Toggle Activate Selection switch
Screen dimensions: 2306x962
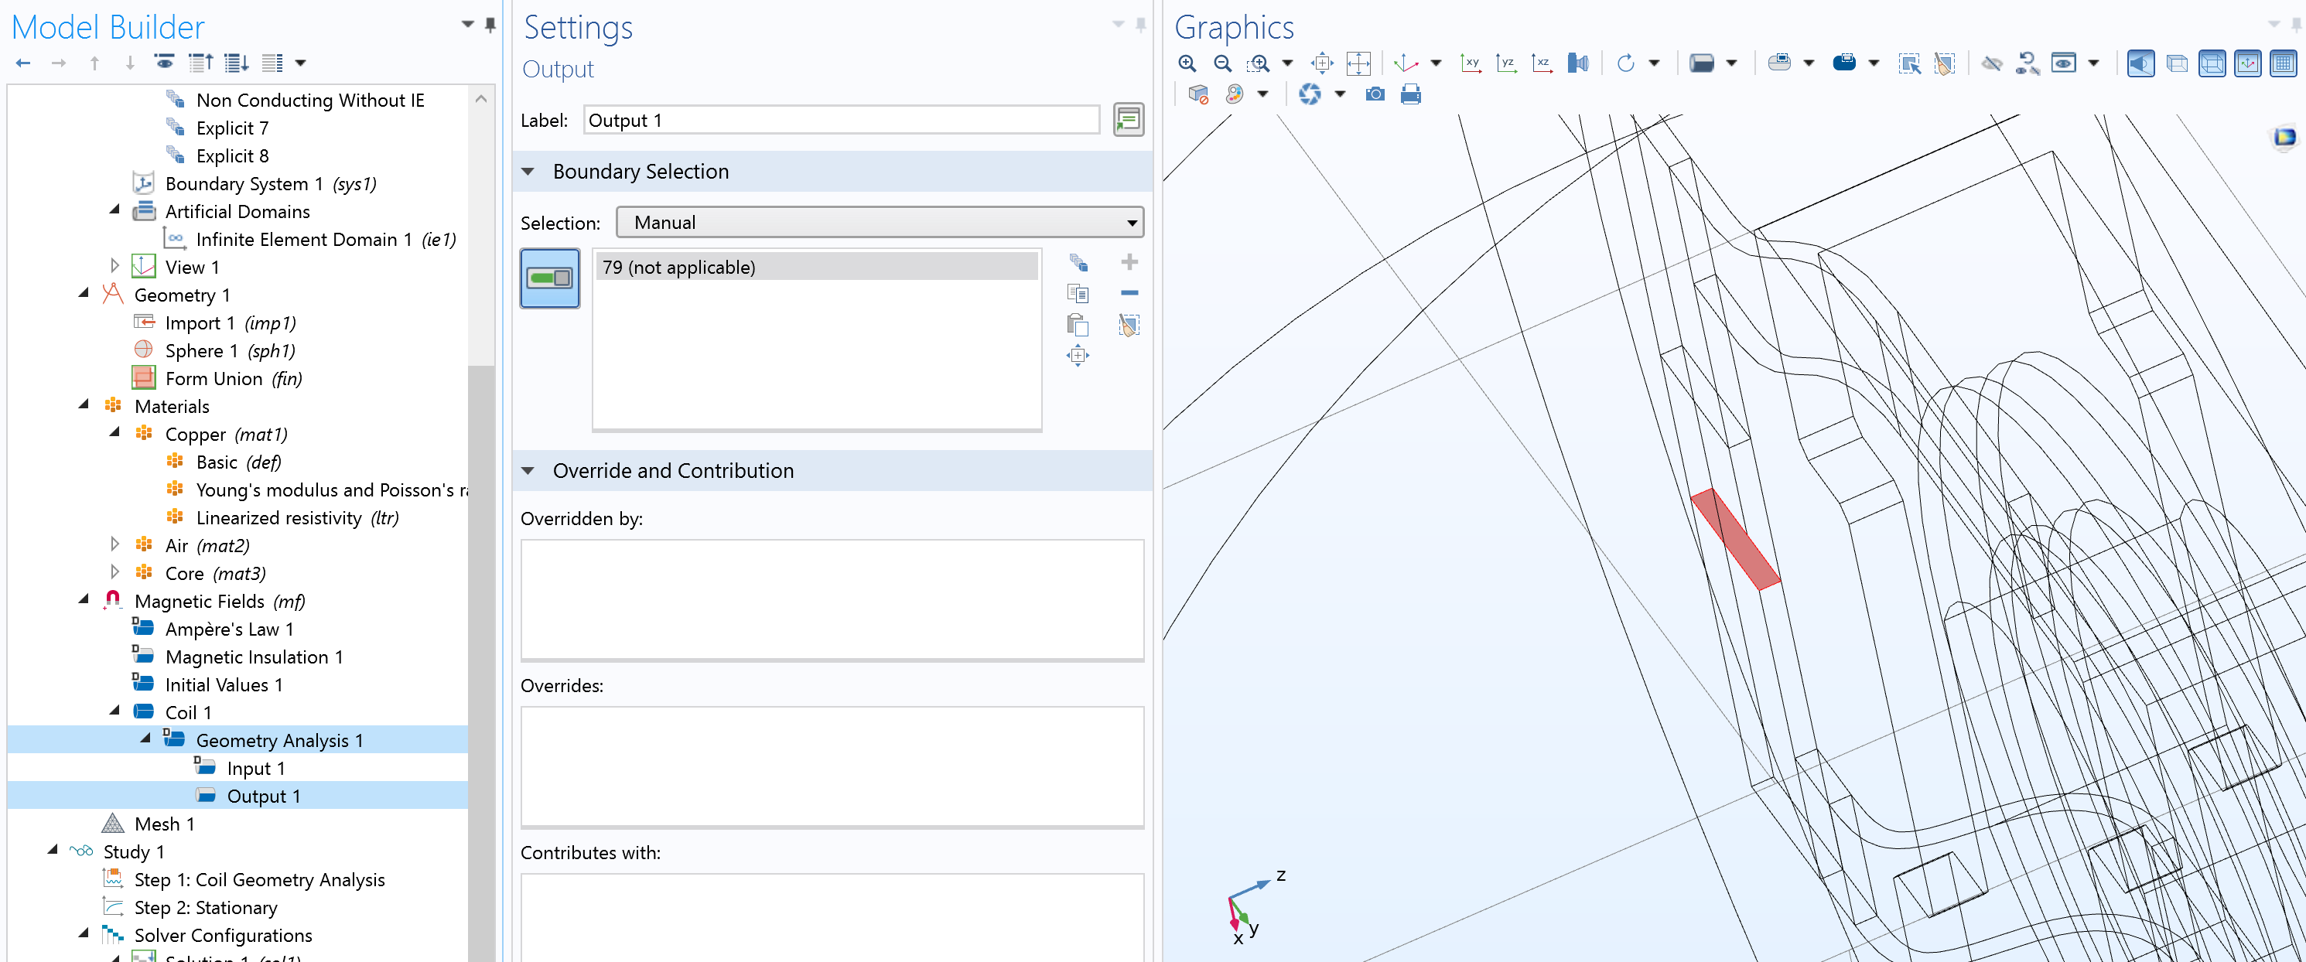(550, 278)
